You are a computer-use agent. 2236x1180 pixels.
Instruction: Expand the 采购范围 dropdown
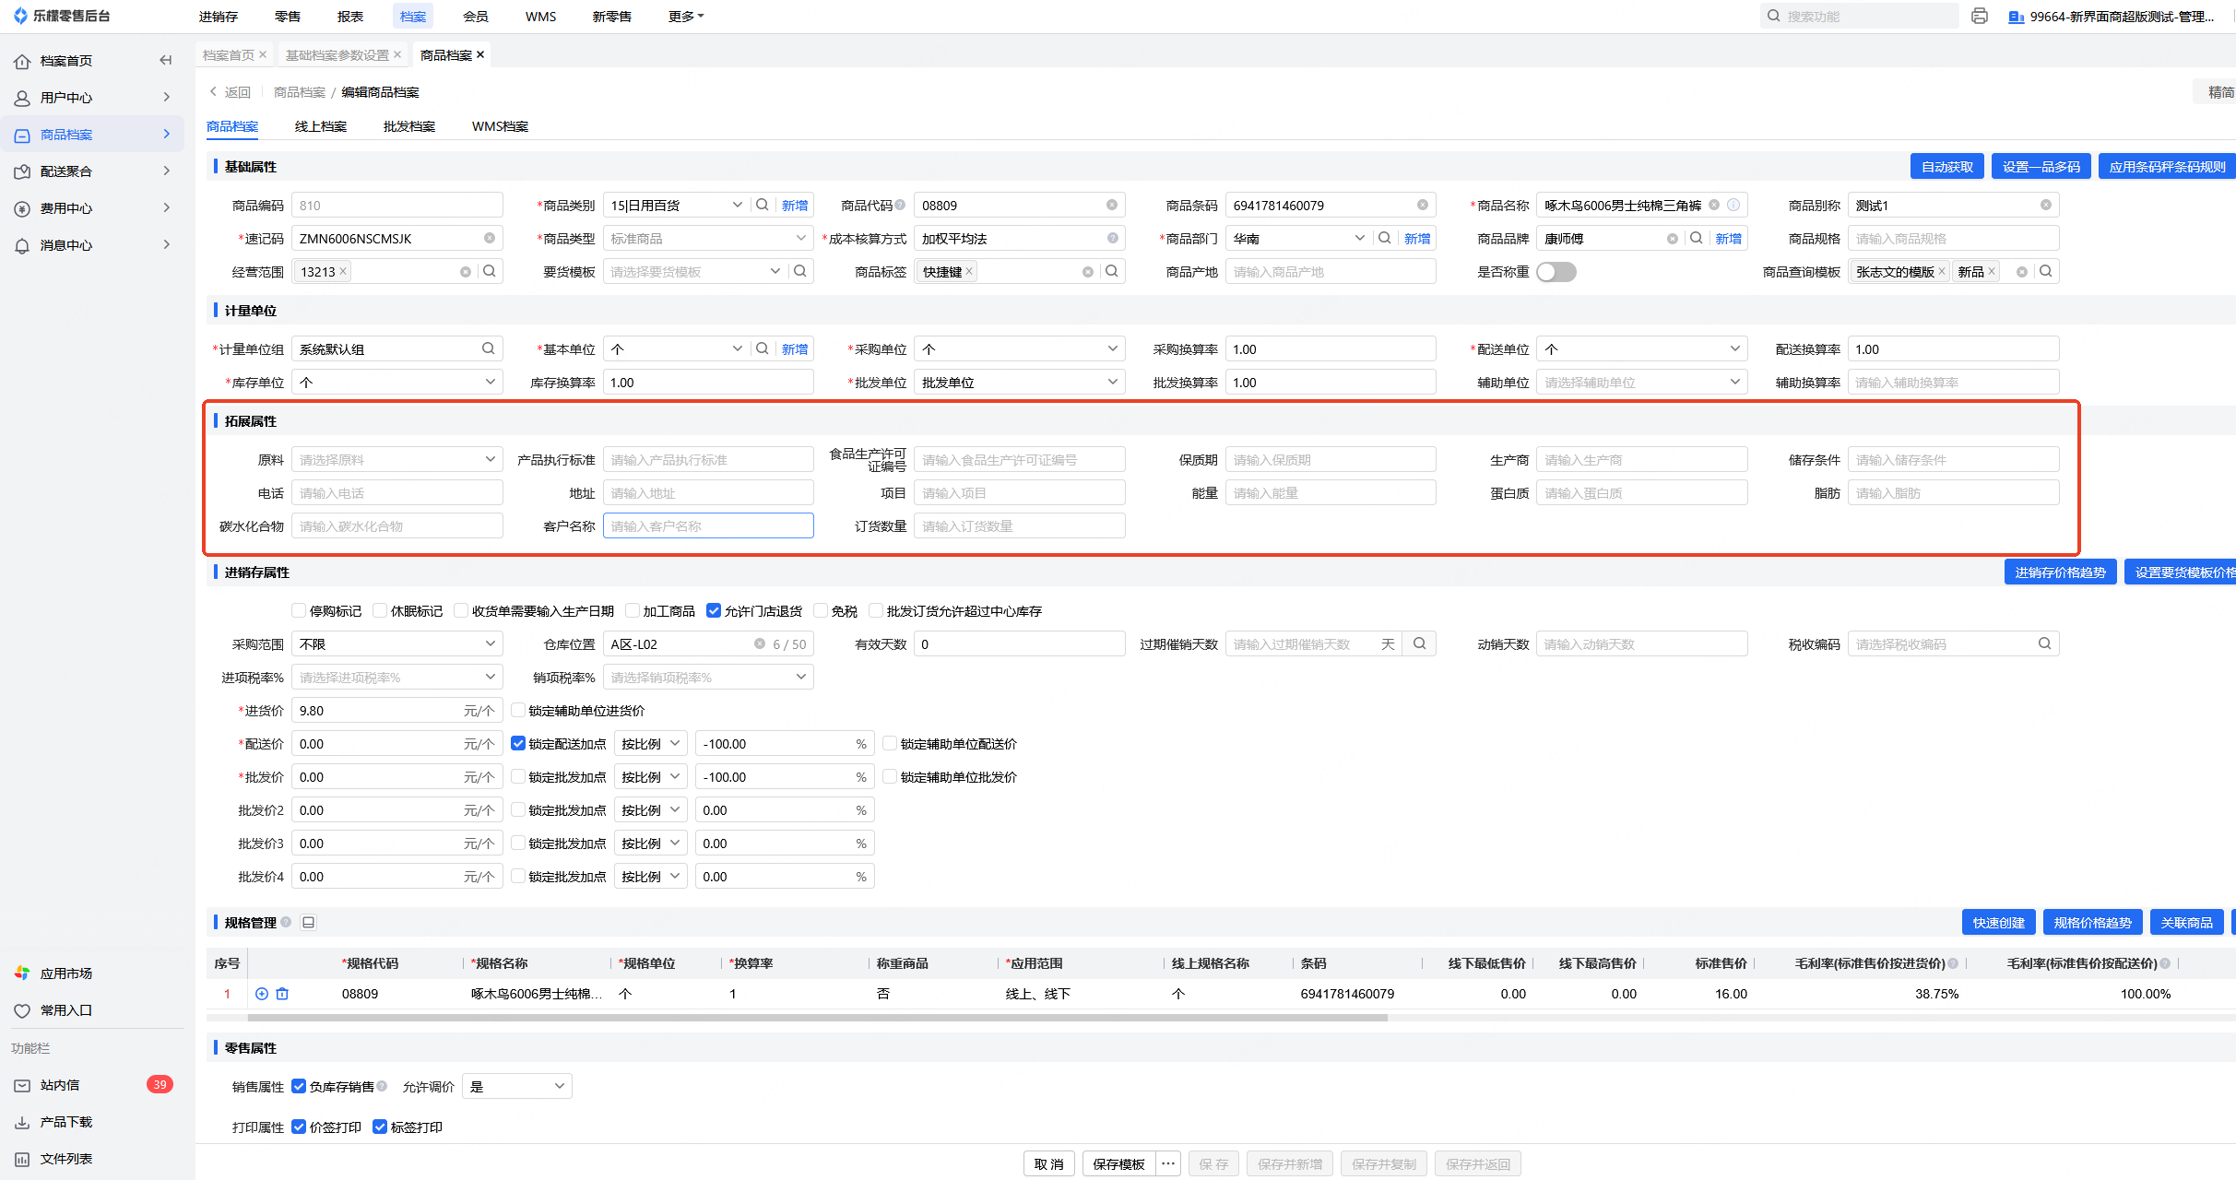(x=396, y=643)
